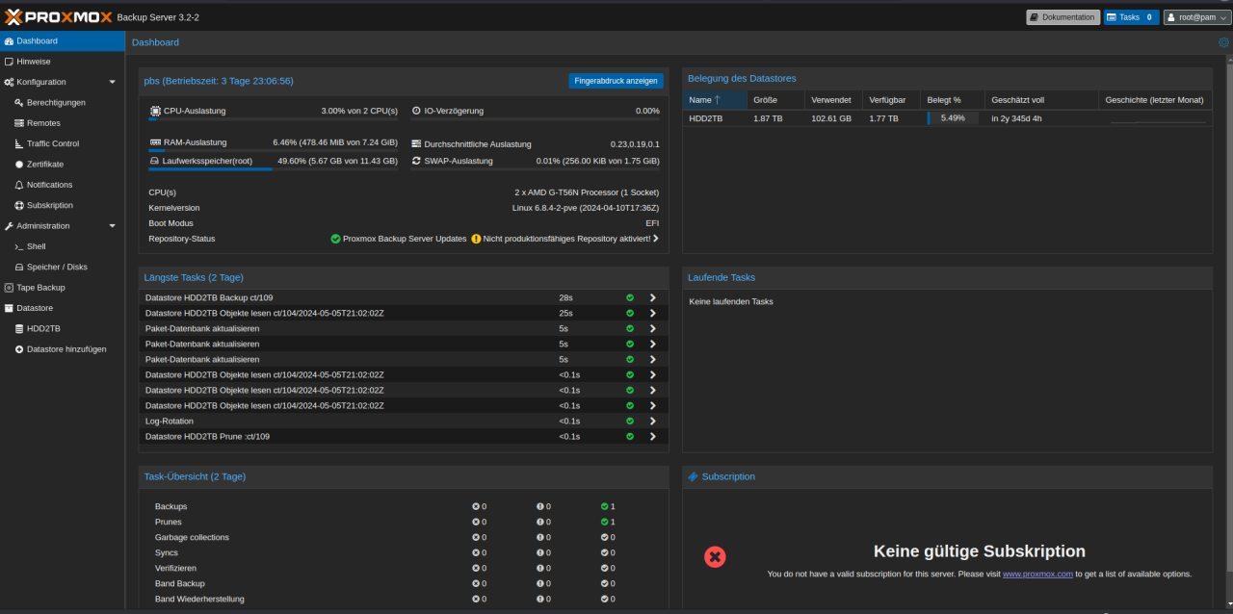Expand the non-production repository warning chevron

pyautogui.click(x=656, y=239)
